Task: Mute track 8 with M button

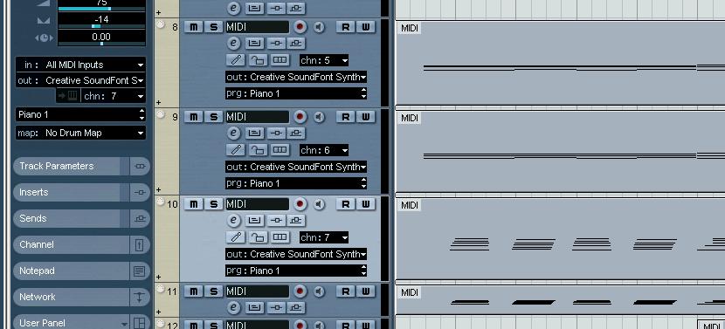Action: coord(193,27)
